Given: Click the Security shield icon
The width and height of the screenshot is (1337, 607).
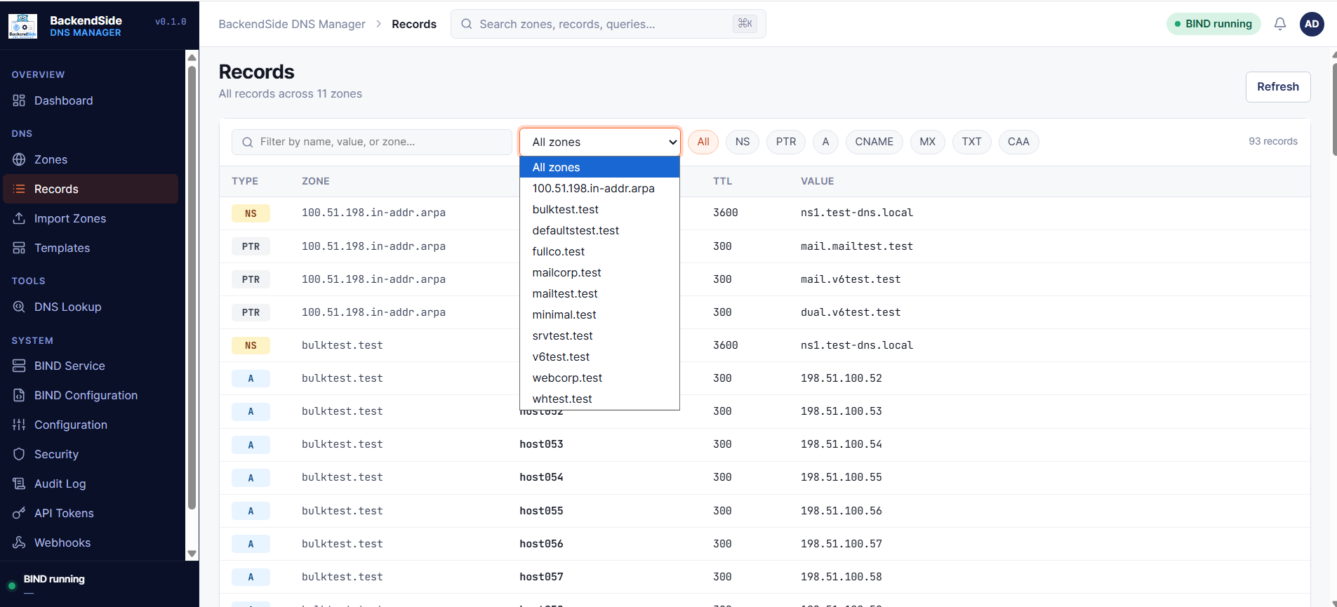Looking at the screenshot, I should click(x=19, y=454).
